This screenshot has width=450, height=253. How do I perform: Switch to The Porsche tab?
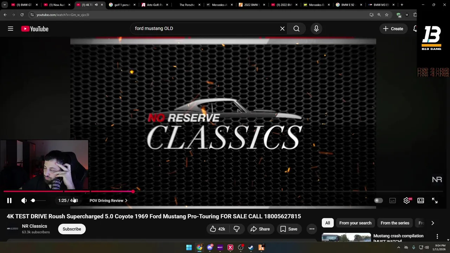[187, 5]
